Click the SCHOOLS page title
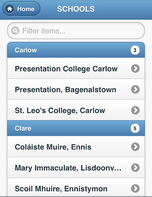The width and height of the screenshot is (152, 197). coord(76,9)
